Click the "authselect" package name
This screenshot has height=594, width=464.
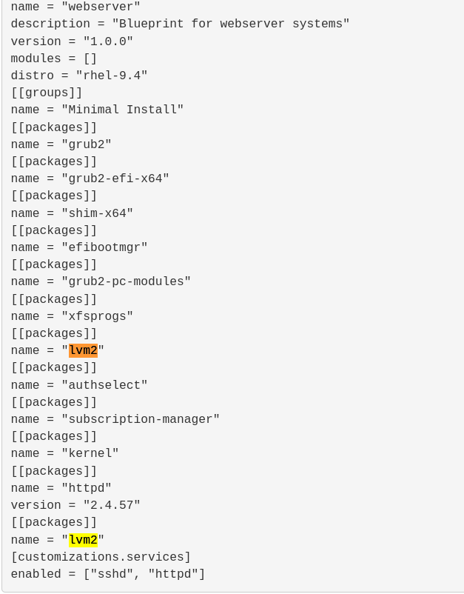[104, 385]
